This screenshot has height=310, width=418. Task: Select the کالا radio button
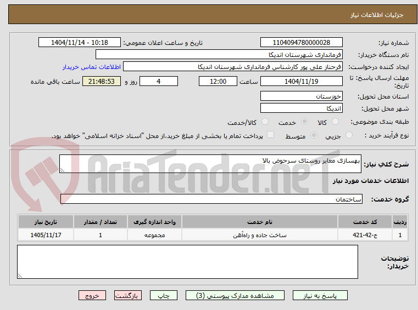click(x=335, y=122)
